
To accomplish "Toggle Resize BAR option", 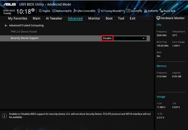I will (168, 11).
